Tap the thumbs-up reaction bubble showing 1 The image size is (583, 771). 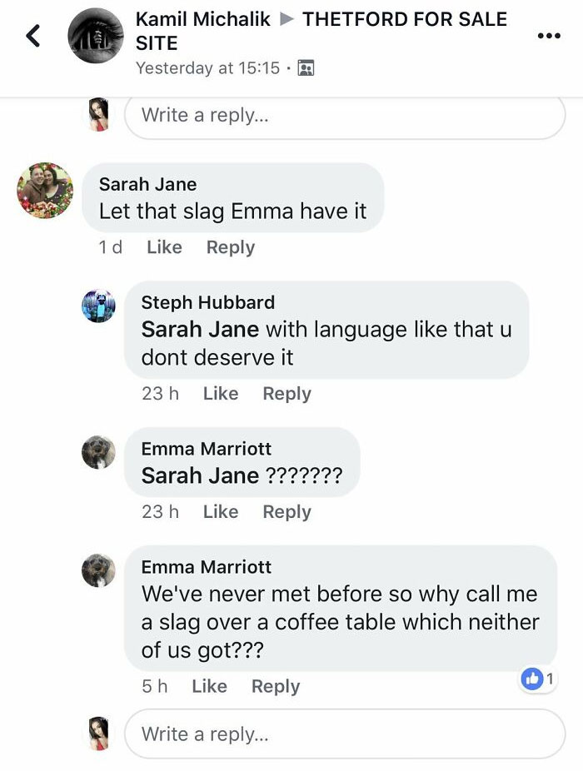pyautogui.click(x=538, y=679)
